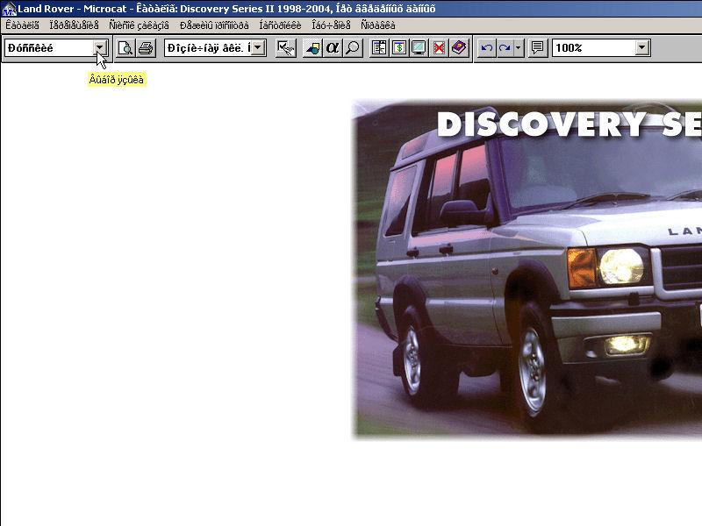Image resolution: width=702 pixels, height=526 pixels.
Task: Open the Catalog menu (Êàòàëîã)
Action: 22,25
